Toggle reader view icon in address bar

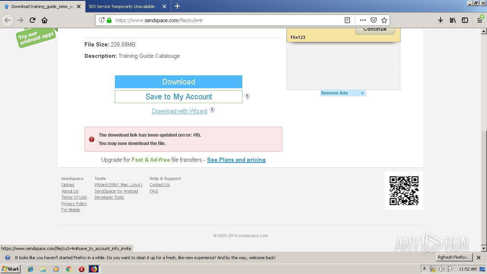[347, 20]
